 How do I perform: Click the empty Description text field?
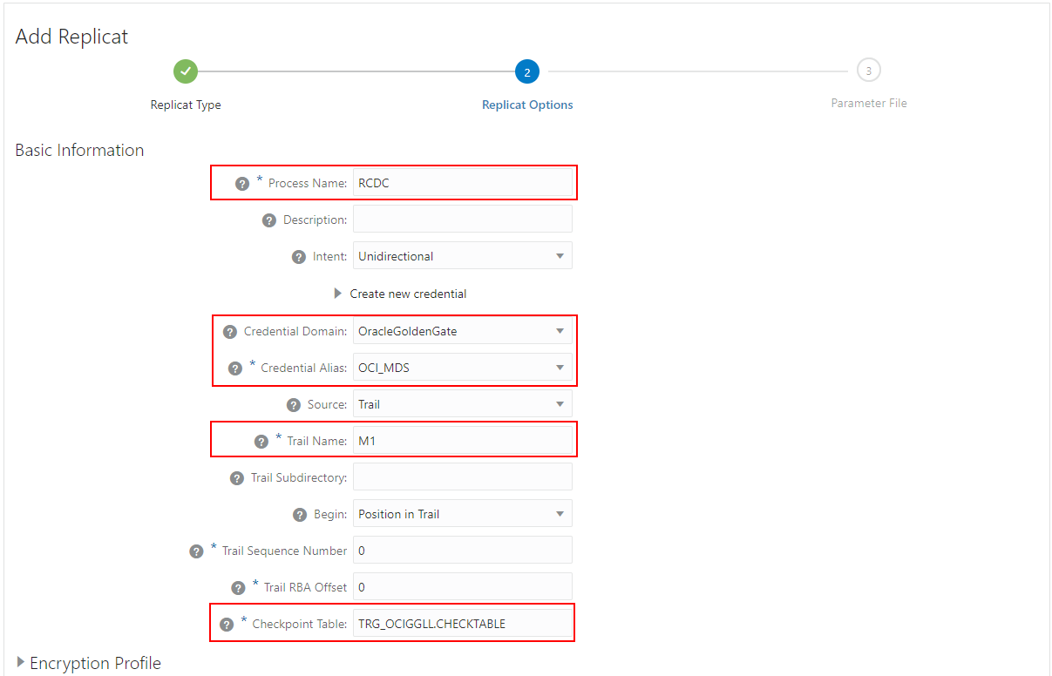[x=462, y=220]
